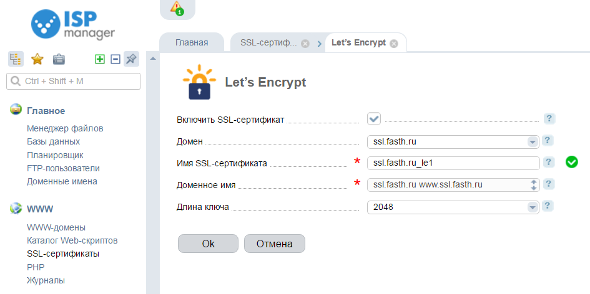Expand all menu sections with green plus
The height and width of the screenshot is (294, 590).
100,59
